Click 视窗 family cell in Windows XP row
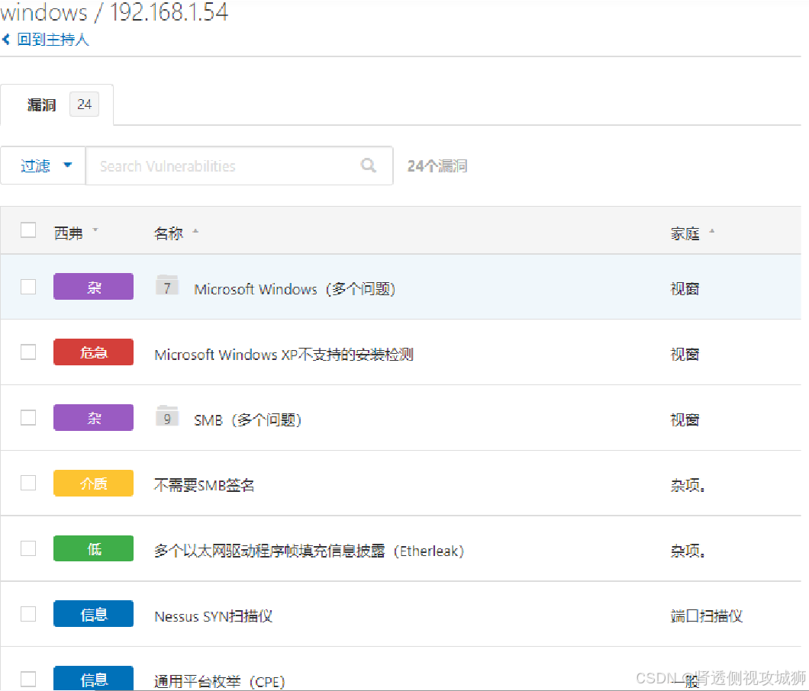809x691 pixels. 685,354
